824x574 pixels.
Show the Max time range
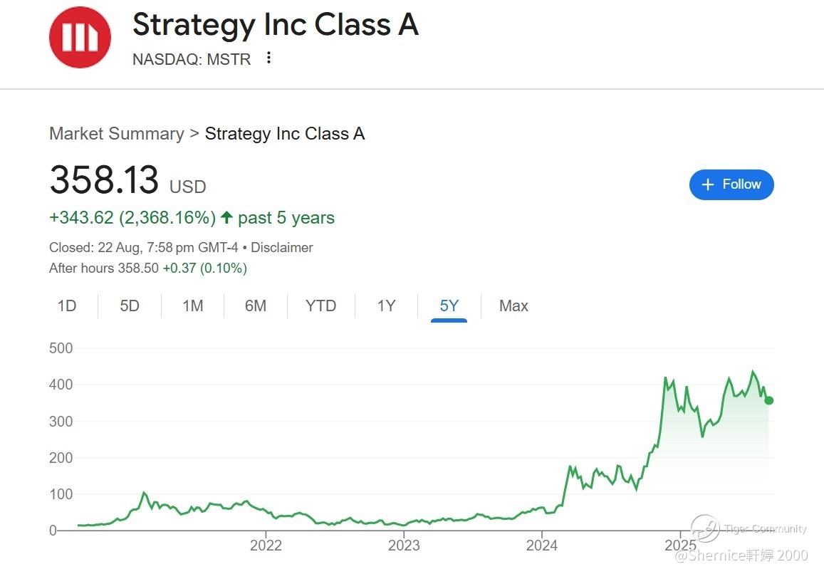pos(513,306)
